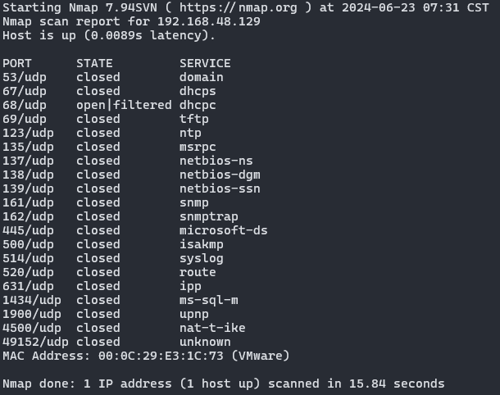Screen dimensions: 500x395
Task: Click the 514/udp port entry
Action: (24, 258)
